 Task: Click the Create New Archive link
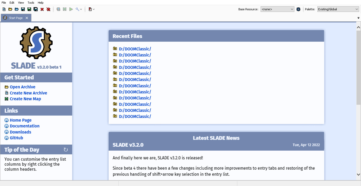(28, 93)
